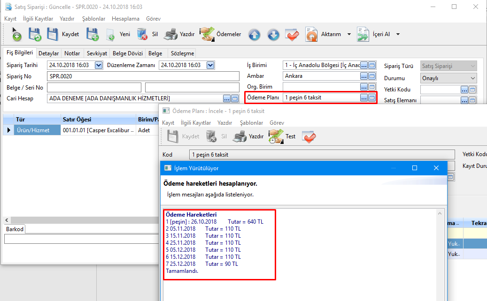Click the ellipsis button beside Ödeme Planı field
Viewport: 487px width, 301px height.
coord(364,98)
